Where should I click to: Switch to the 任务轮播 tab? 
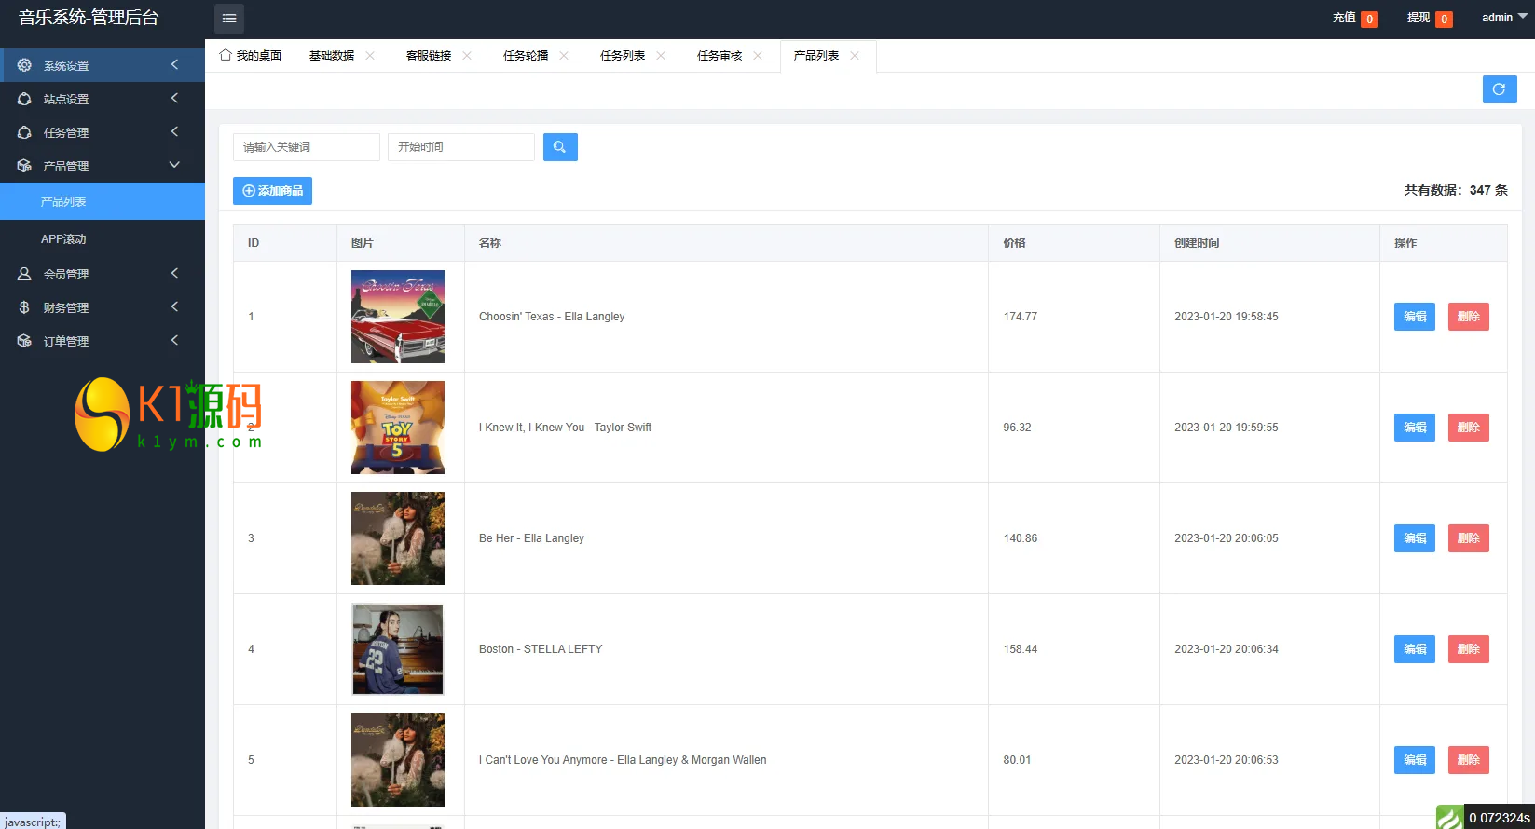click(x=526, y=56)
